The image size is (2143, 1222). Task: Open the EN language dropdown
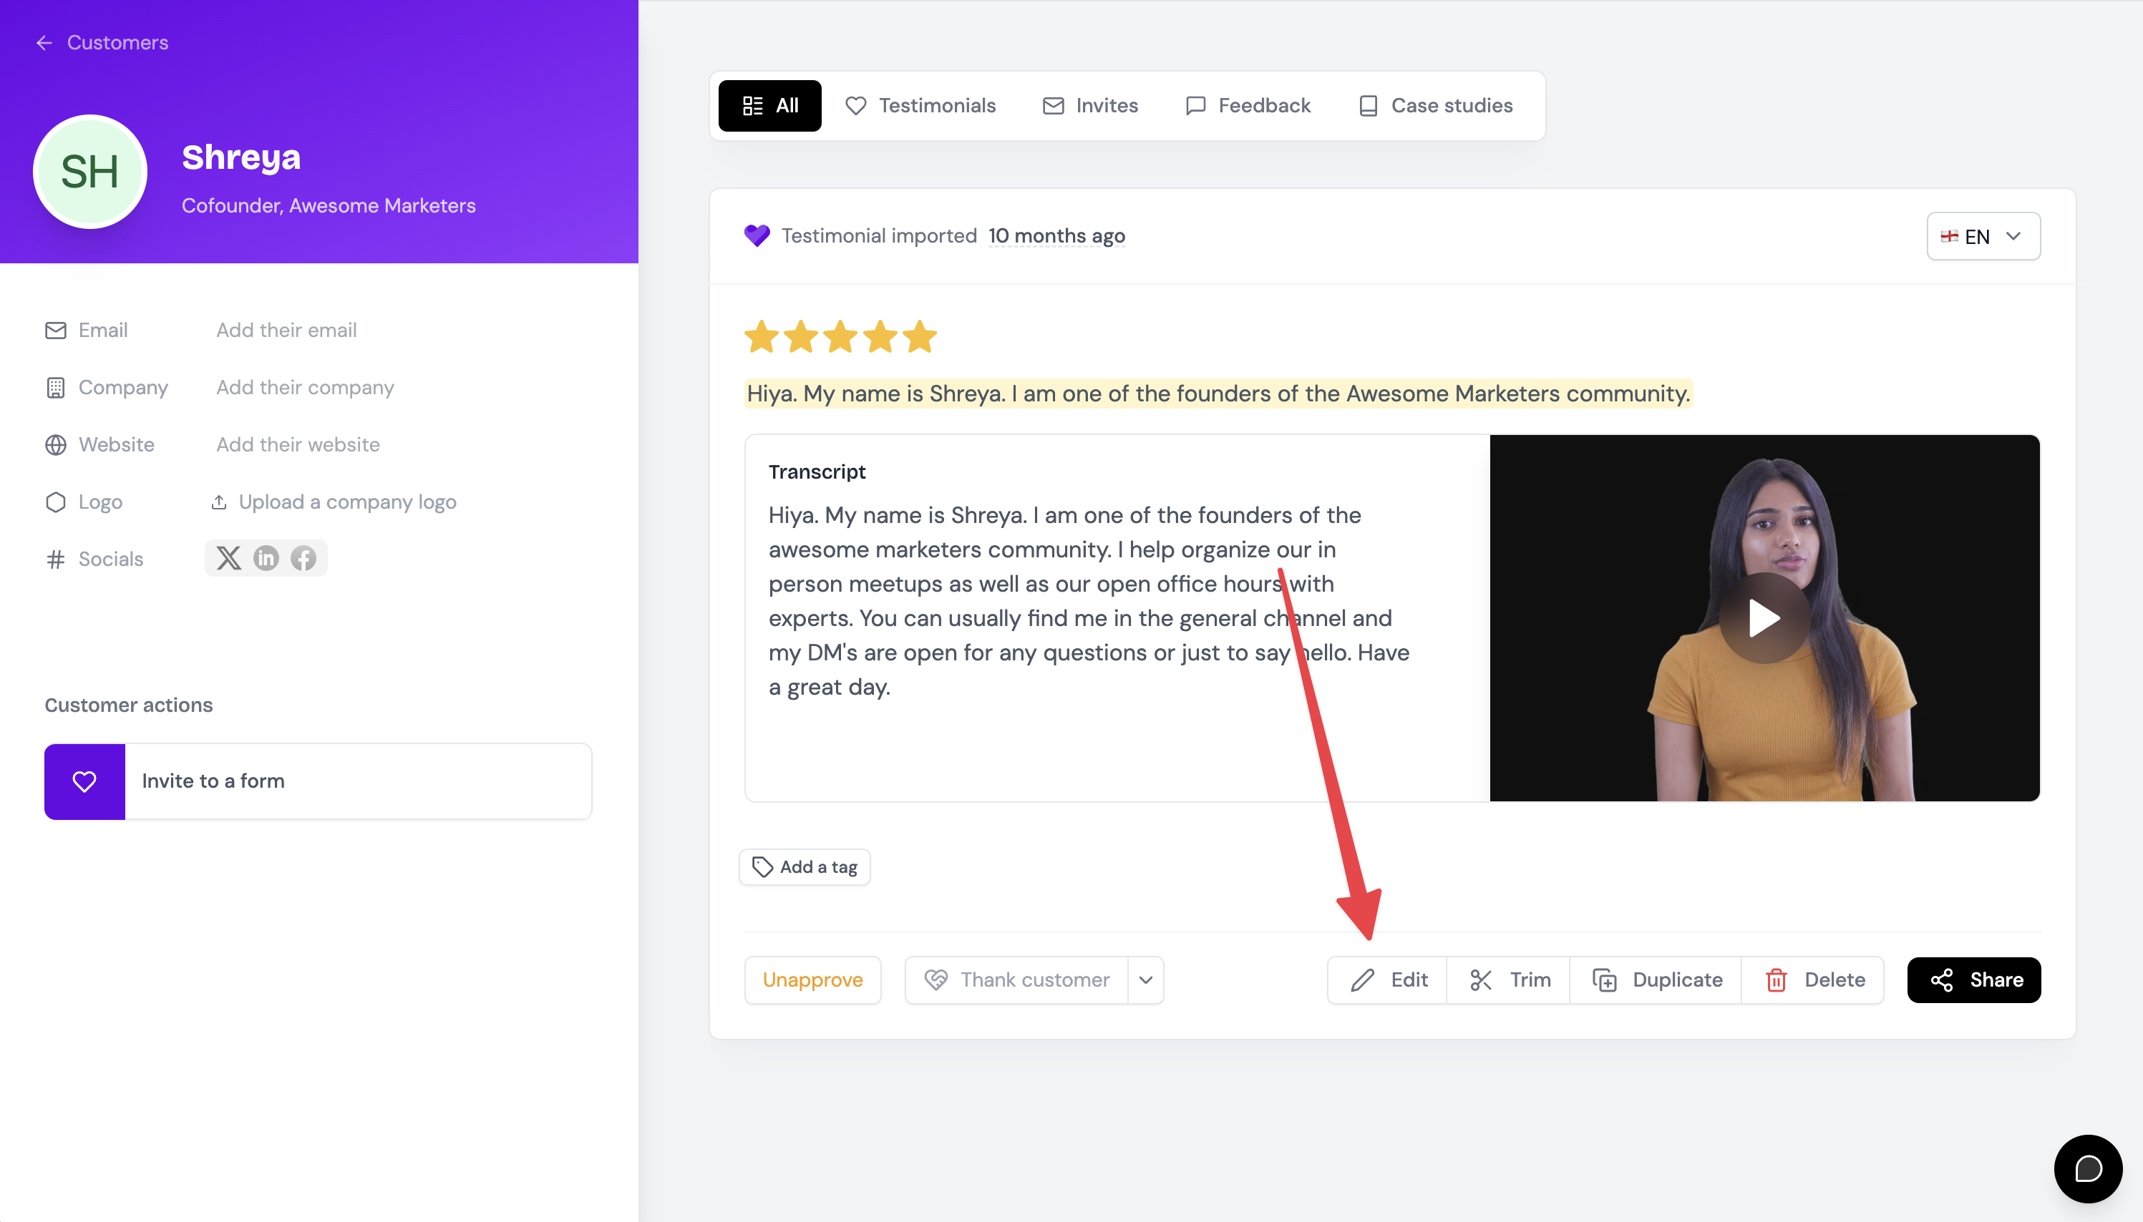pos(1983,237)
